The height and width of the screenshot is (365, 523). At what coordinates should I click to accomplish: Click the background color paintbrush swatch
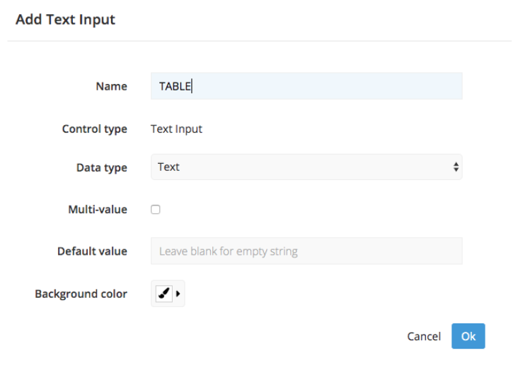point(163,294)
